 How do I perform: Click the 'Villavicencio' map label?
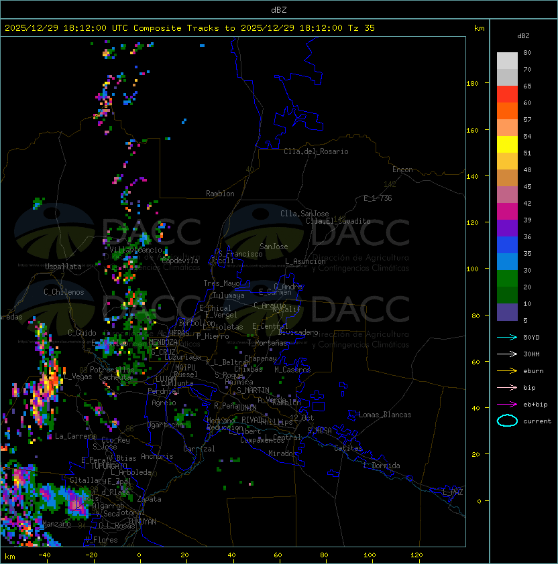135,250
